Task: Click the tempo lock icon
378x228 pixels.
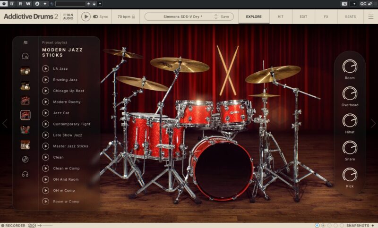Action: click(133, 17)
